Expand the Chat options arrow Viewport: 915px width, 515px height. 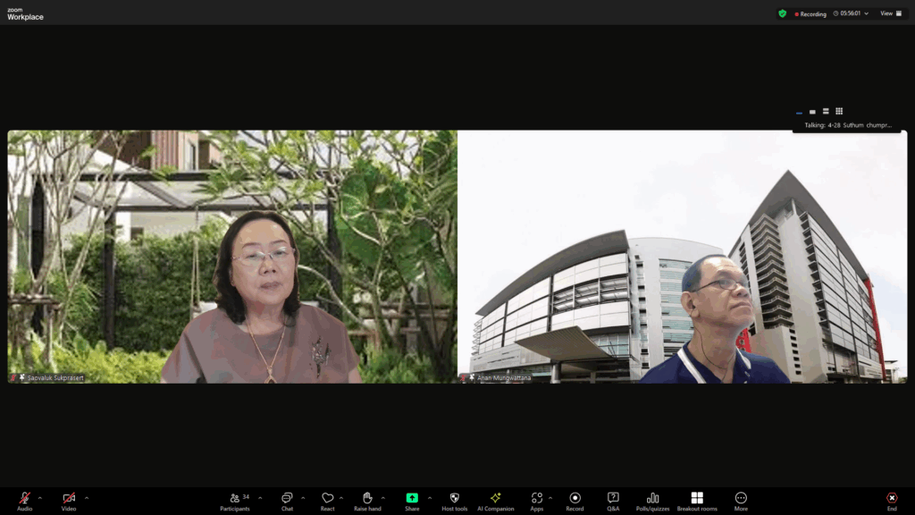coord(303,498)
